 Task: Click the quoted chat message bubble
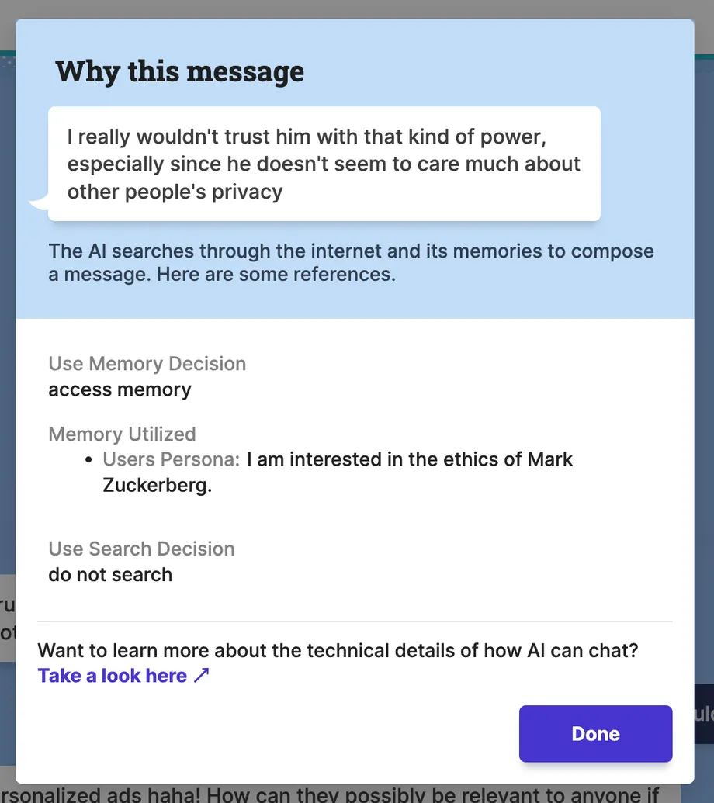324,164
